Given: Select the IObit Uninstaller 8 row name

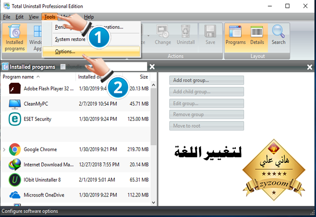Looking at the screenshot, I should point(42,180).
